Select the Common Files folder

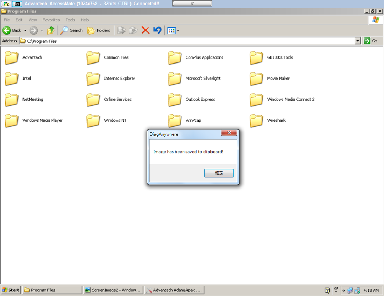(x=108, y=58)
